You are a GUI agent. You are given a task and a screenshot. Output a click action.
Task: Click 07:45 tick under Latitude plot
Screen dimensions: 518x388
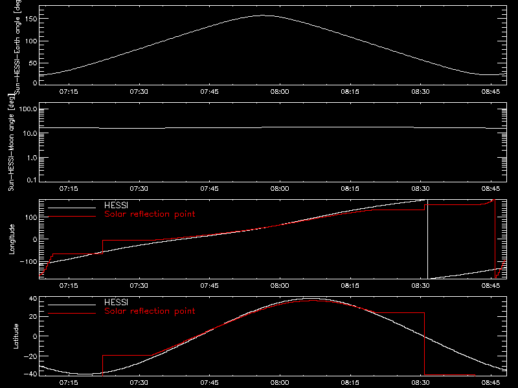[x=209, y=383]
